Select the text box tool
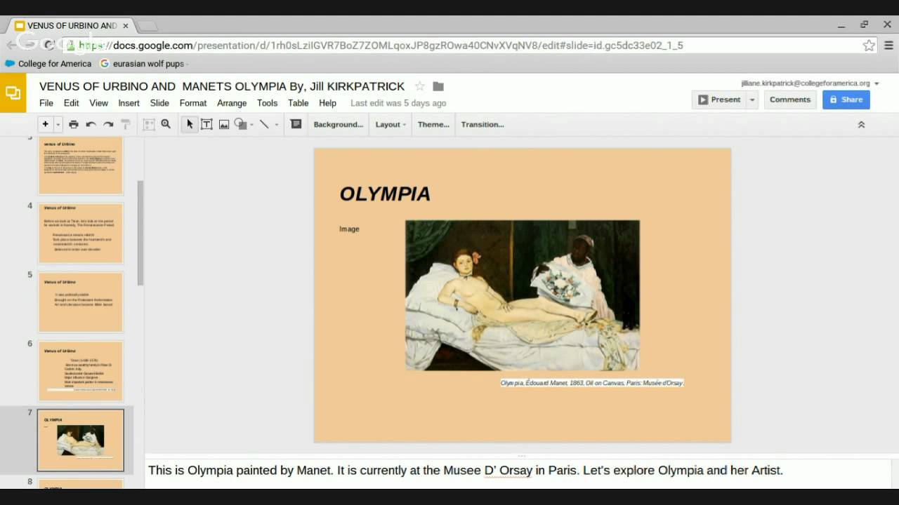899x505 pixels. coord(206,124)
